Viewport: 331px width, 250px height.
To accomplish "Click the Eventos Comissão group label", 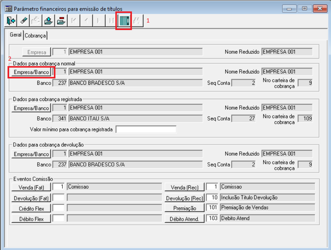I will coord(33,179).
